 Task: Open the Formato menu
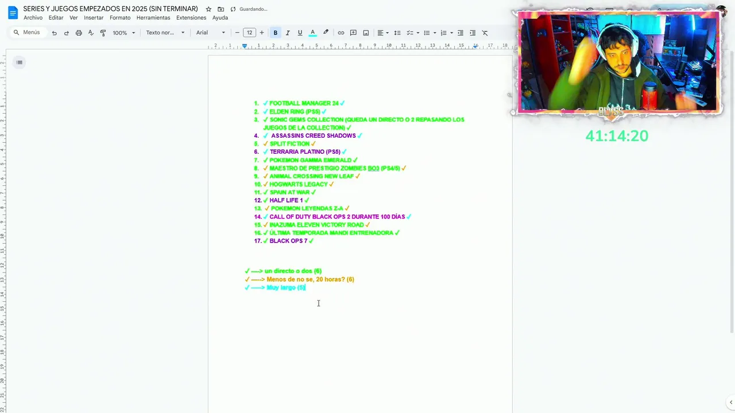[120, 18]
